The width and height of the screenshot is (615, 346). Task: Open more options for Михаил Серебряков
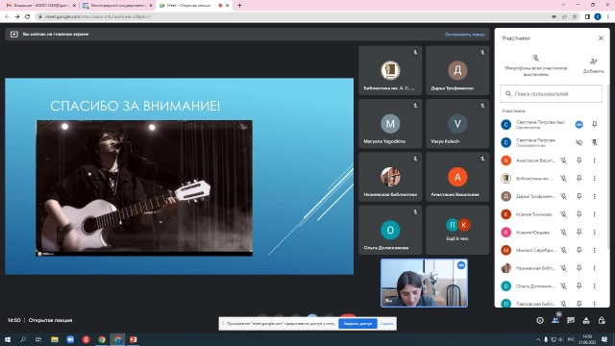click(594, 250)
